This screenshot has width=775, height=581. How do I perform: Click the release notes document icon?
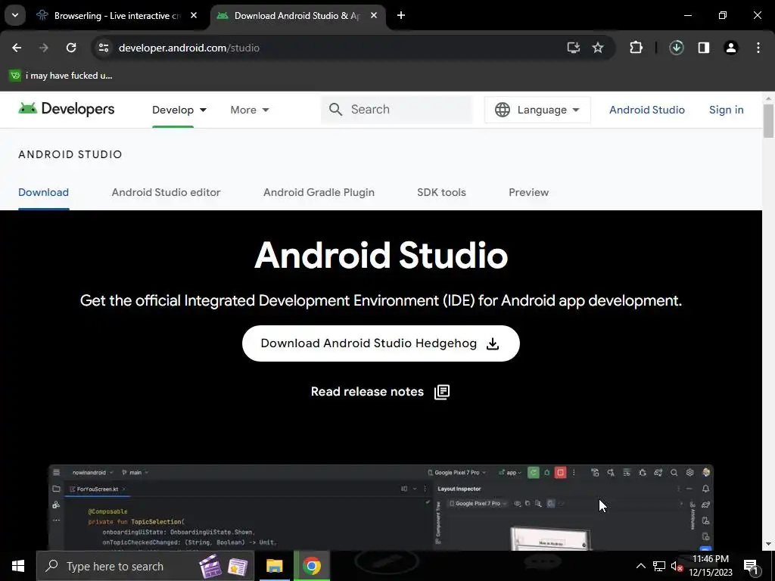442,392
